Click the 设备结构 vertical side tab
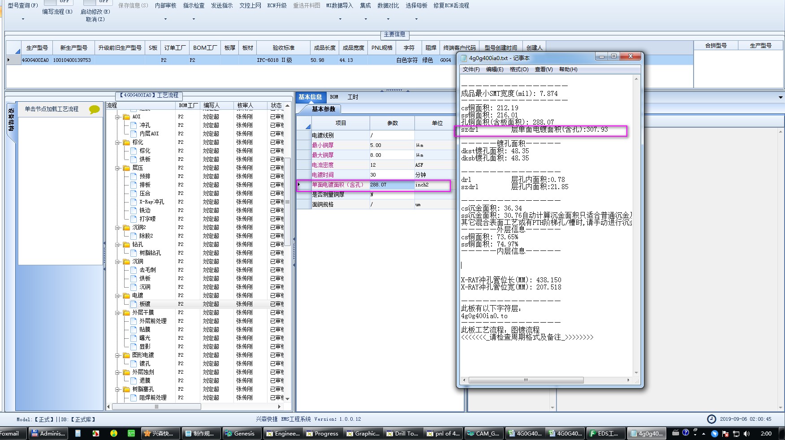 pyautogui.click(x=11, y=120)
